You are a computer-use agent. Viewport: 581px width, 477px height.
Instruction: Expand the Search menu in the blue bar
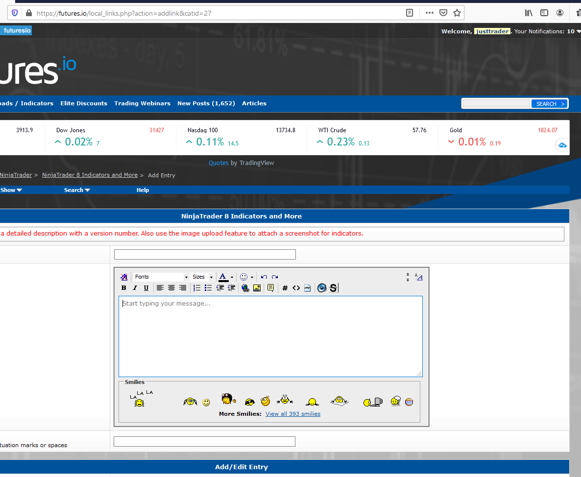click(77, 190)
